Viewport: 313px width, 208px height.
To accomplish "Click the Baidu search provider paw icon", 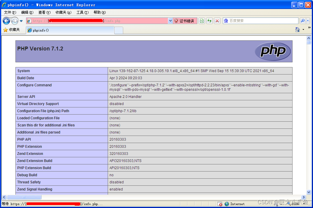I will (x=226, y=21).
